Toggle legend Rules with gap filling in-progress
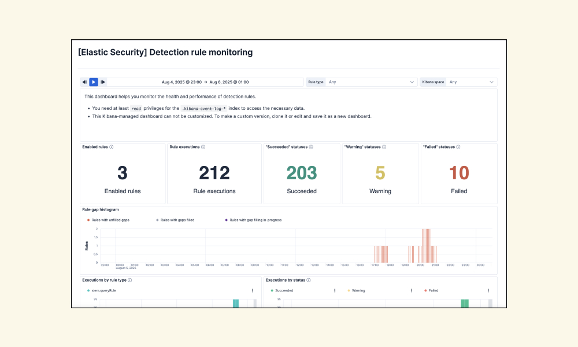Screen dimensions: 578x347 253,220
